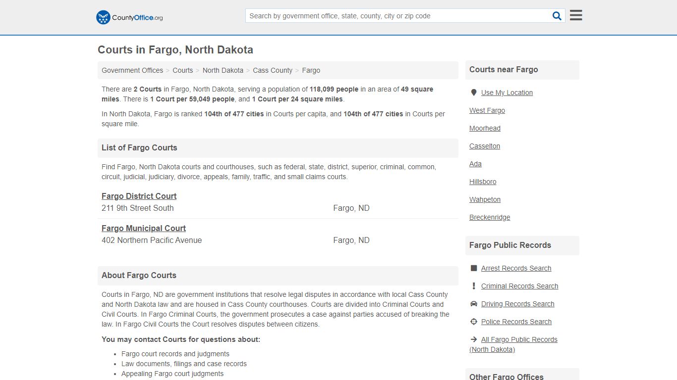This screenshot has height=380, width=677.
Task: Click the Fargo court records and judgments bullet
Action: tap(175, 354)
